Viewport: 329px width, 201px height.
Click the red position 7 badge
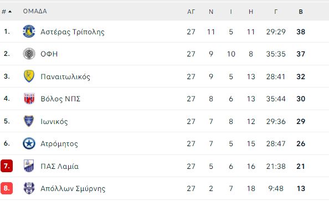[7, 166]
